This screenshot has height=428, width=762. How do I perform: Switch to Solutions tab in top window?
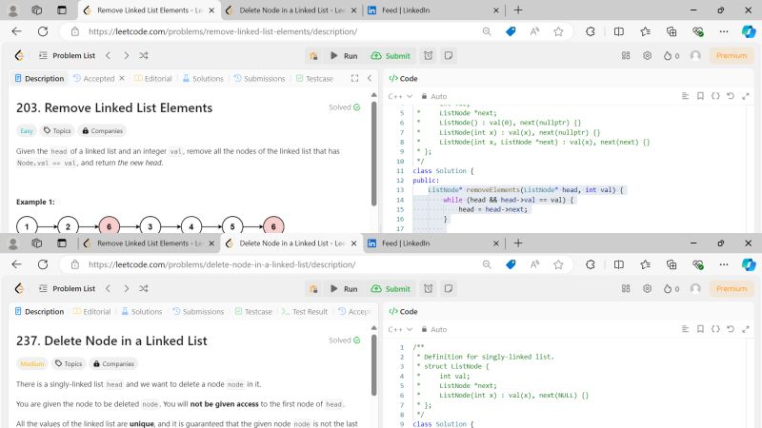(203, 78)
